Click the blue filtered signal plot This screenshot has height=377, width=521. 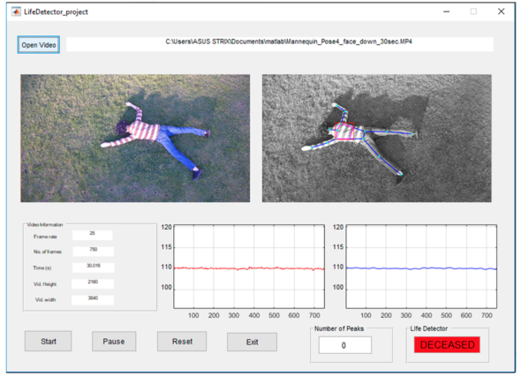pyautogui.click(x=421, y=267)
